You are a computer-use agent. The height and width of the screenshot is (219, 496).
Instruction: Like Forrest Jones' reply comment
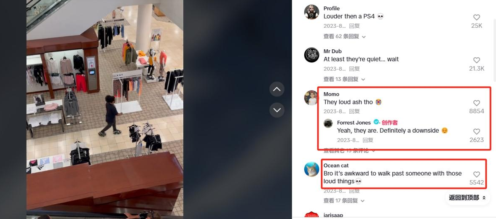tap(476, 131)
